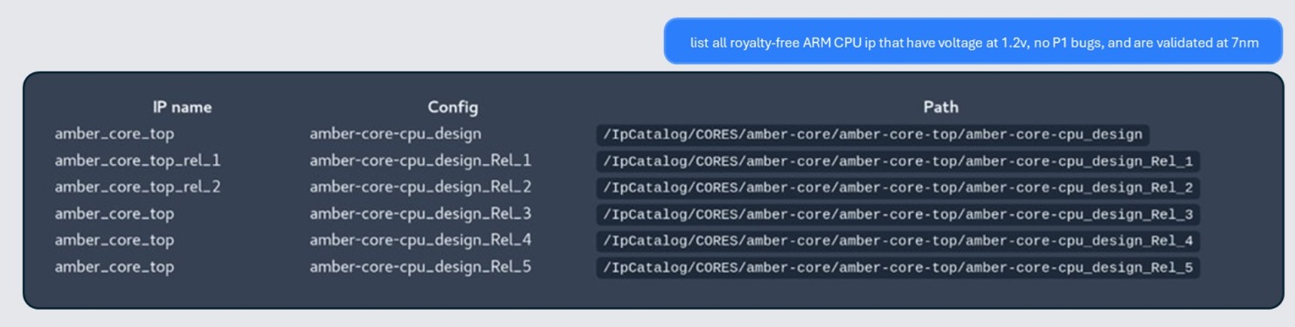Click IP name amber_core_top_rel_1
The image size is (1295, 327).
[x=137, y=160]
